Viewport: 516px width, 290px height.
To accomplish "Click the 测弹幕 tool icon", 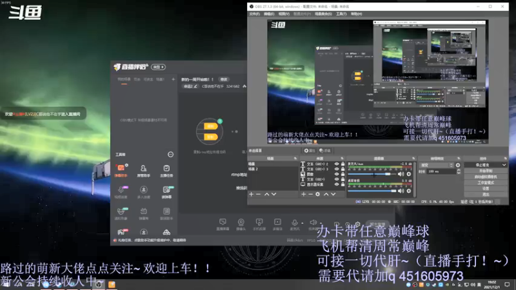I will click(x=166, y=192).
